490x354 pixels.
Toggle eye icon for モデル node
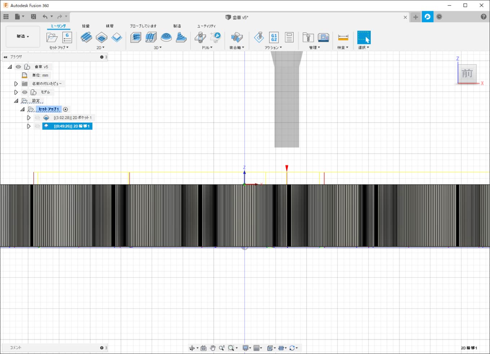coord(24,92)
